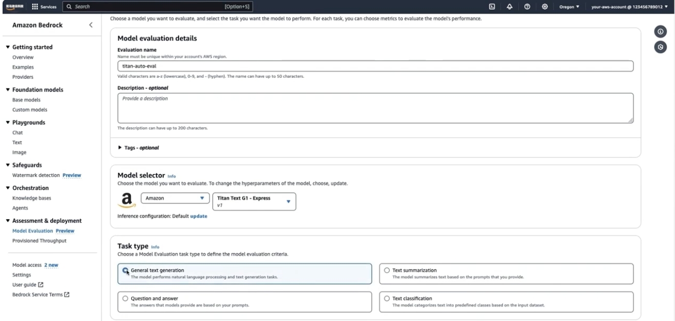The image size is (675, 321).
Task: Open Titan Text G1 - Express model dropdown
Action: 255,201
